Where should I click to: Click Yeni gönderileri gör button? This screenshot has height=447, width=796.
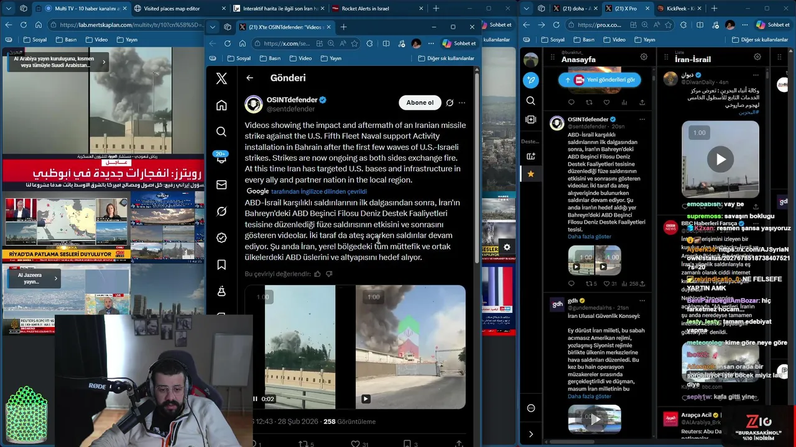point(599,79)
